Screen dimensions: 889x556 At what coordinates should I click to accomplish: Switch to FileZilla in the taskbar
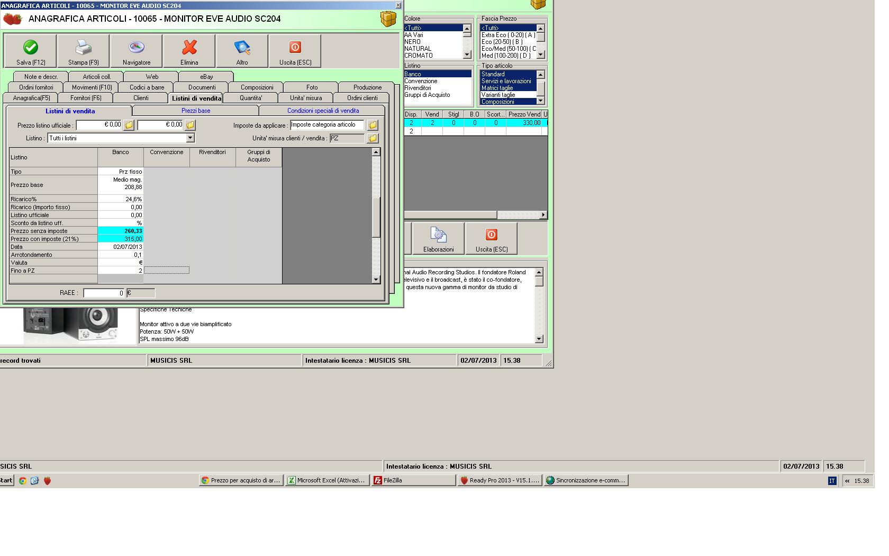(x=413, y=481)
